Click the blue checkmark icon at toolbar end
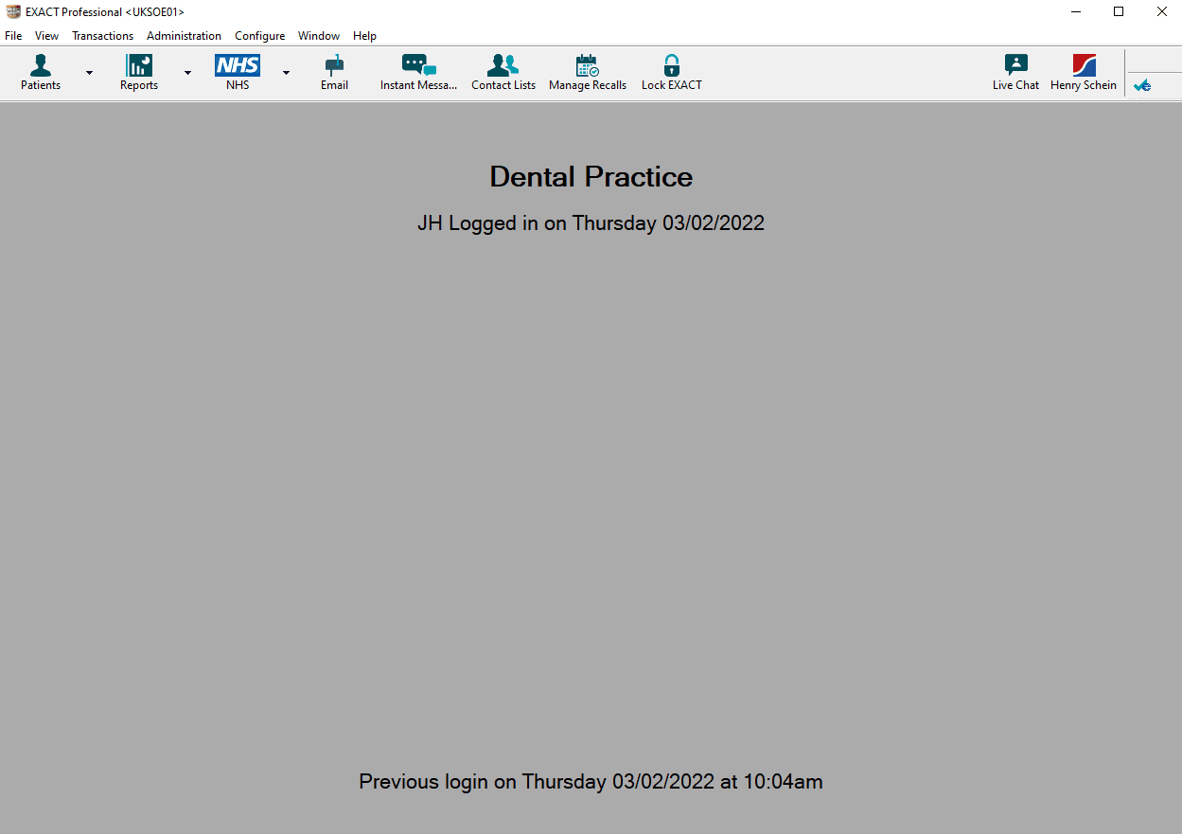 (1143, 85)
